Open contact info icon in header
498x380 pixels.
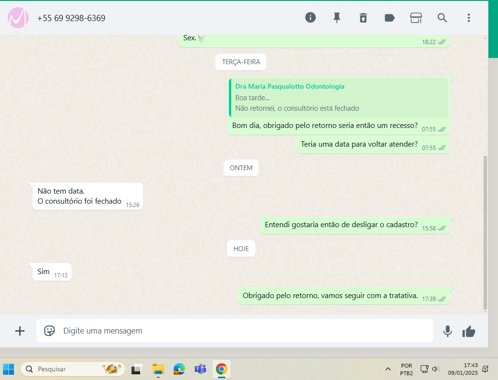click(310, 18)
